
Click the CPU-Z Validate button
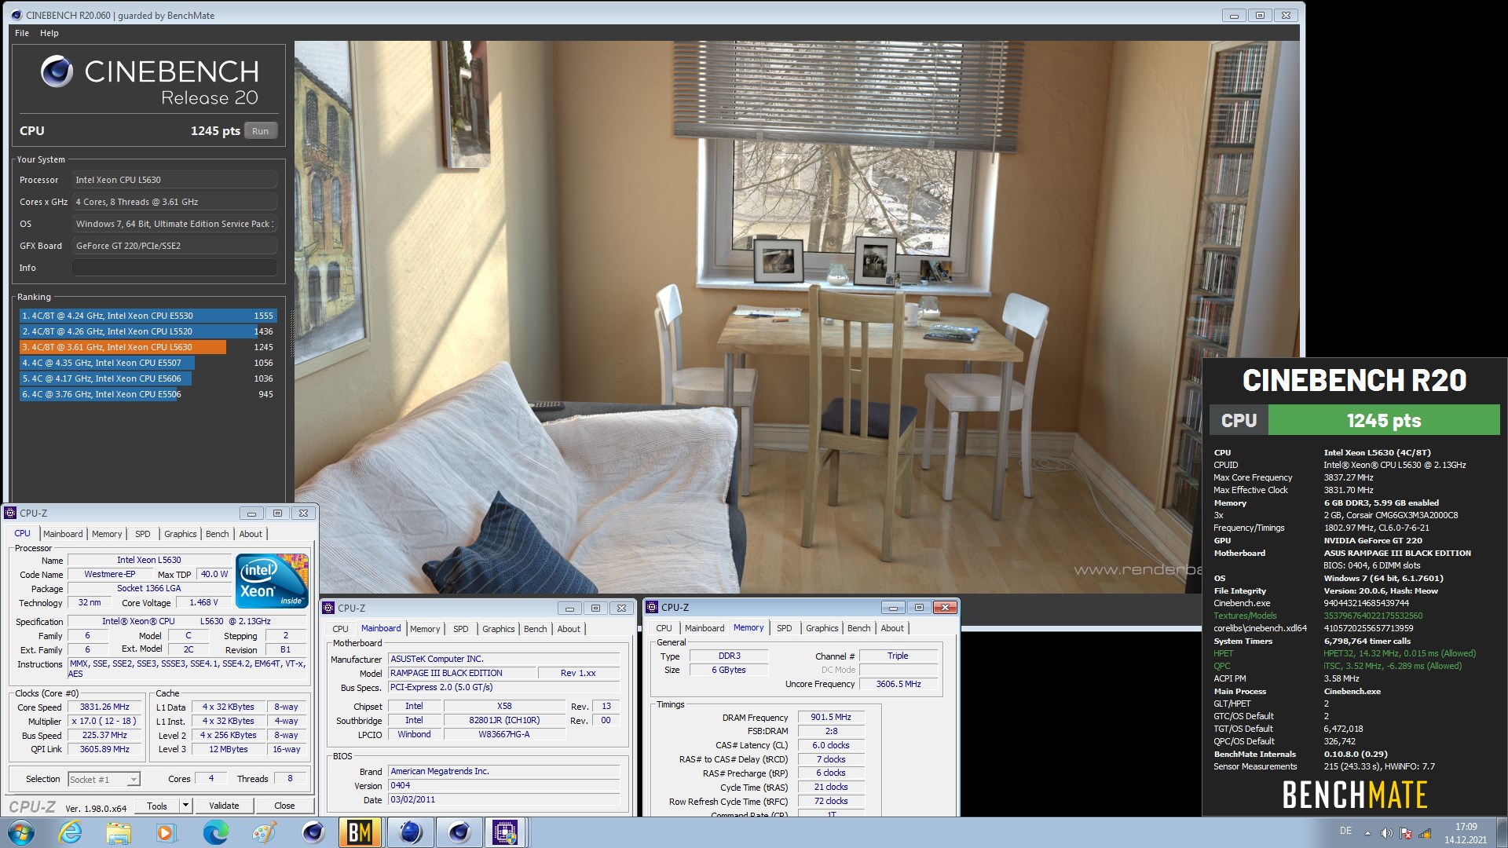(224, 806)
